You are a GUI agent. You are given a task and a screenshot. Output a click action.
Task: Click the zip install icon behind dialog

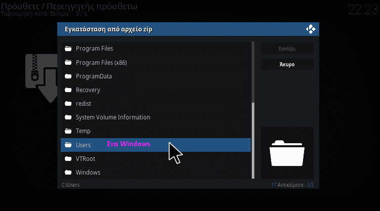(42, 78)
